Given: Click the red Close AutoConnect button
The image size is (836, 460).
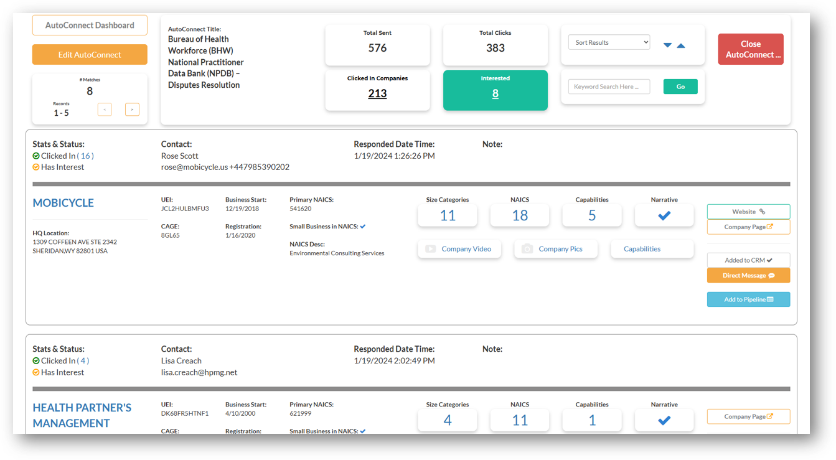Looking at the screenshot, I should [750, 49].
